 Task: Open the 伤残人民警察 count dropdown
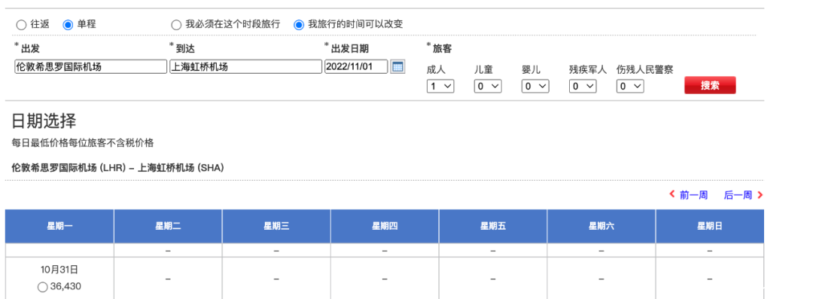(630, 86)
